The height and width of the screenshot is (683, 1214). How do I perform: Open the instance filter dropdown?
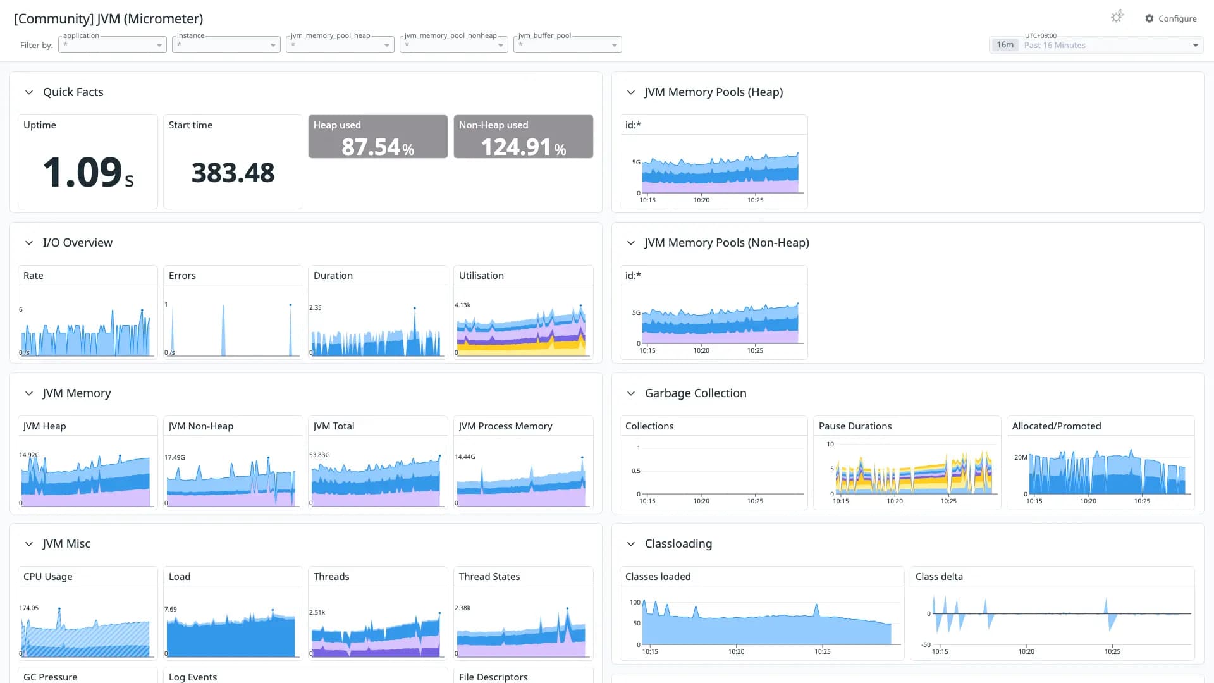pos(226,45)
